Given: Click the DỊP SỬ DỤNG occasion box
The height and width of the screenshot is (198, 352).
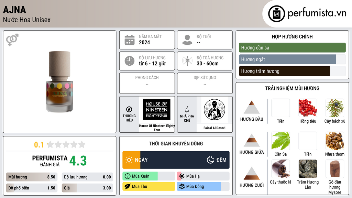Looking at the screenshot, I should click(x=205, y=83).
